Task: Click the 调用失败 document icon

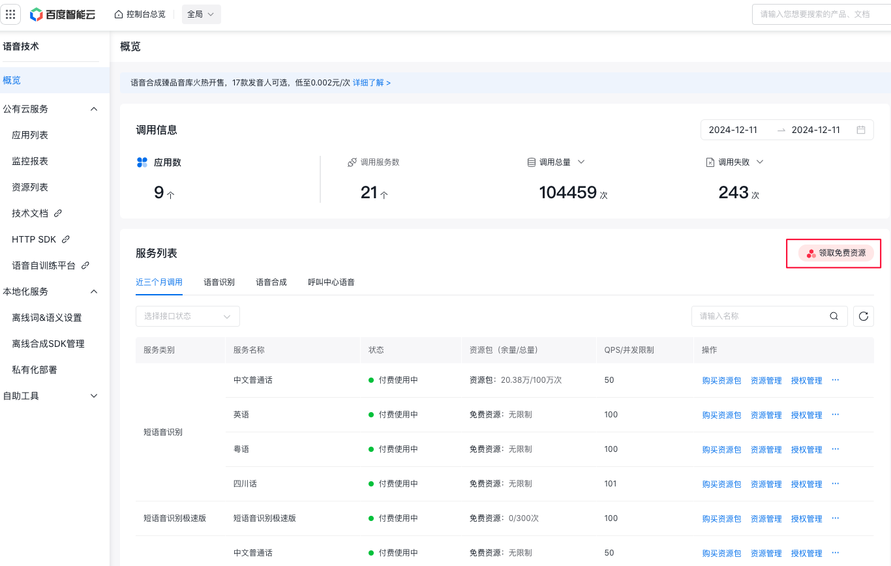Action: [710, 162]
